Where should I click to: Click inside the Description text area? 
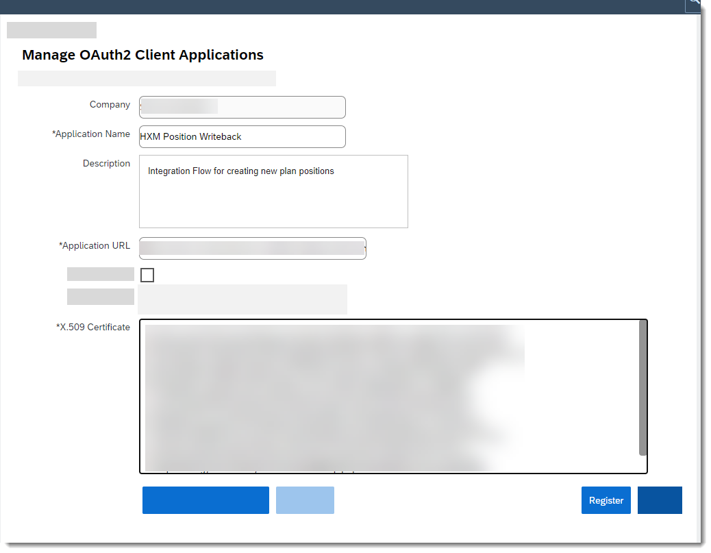point(273,191)
